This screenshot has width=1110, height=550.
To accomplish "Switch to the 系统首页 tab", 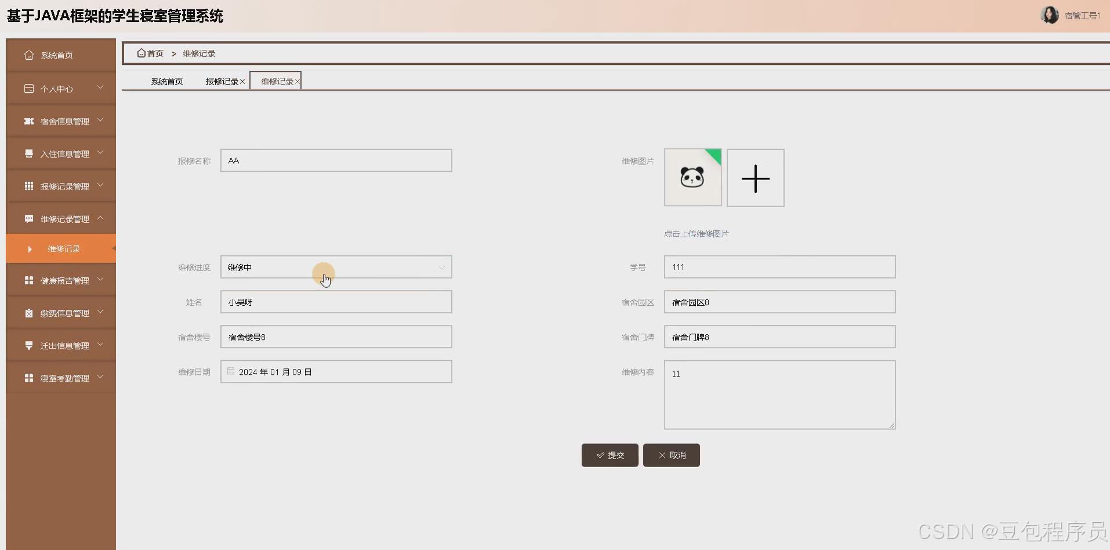I will [x=167, y=81].
